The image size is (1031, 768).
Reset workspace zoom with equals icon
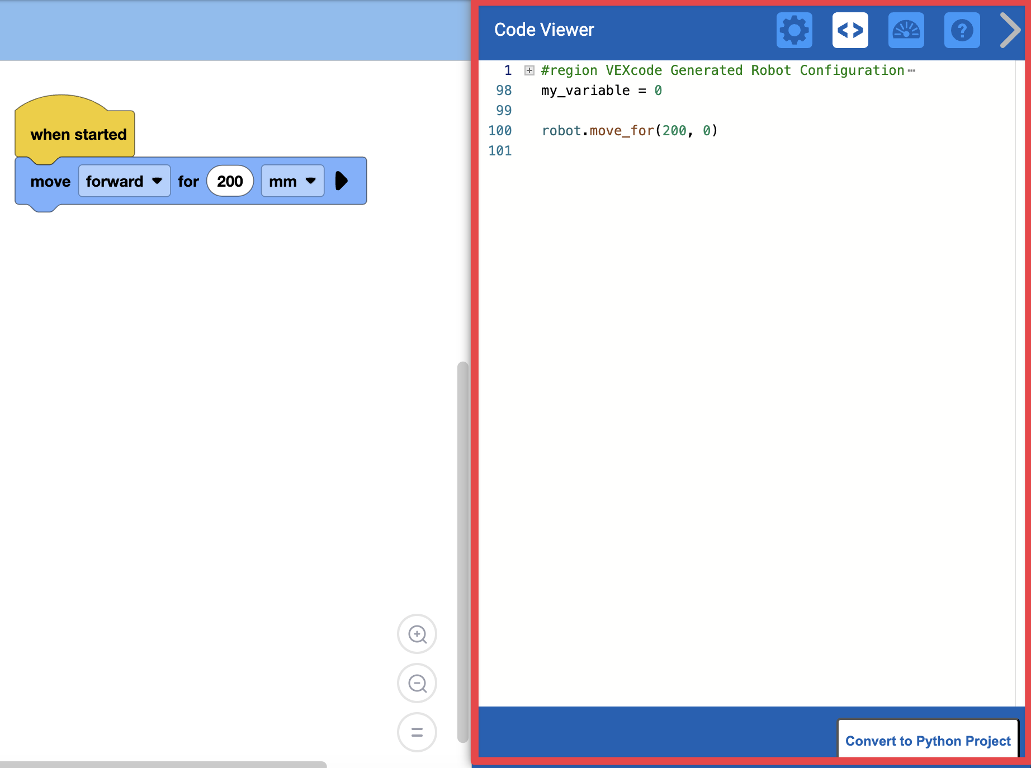pyautogui.click(x=417, y=732)
